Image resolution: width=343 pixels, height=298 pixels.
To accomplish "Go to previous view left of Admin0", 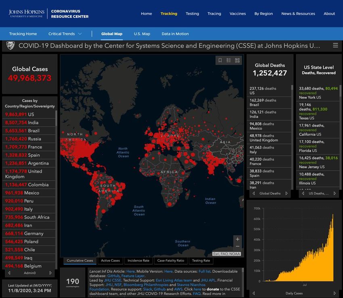I will pyautogui.click(x=9, y=273).
